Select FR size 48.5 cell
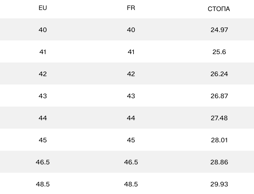 tap(131, 184)
